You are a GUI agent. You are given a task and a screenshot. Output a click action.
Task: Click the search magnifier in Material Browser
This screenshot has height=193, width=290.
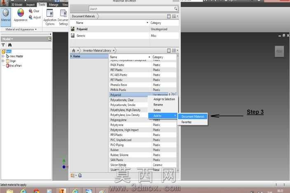coord(175,9)
